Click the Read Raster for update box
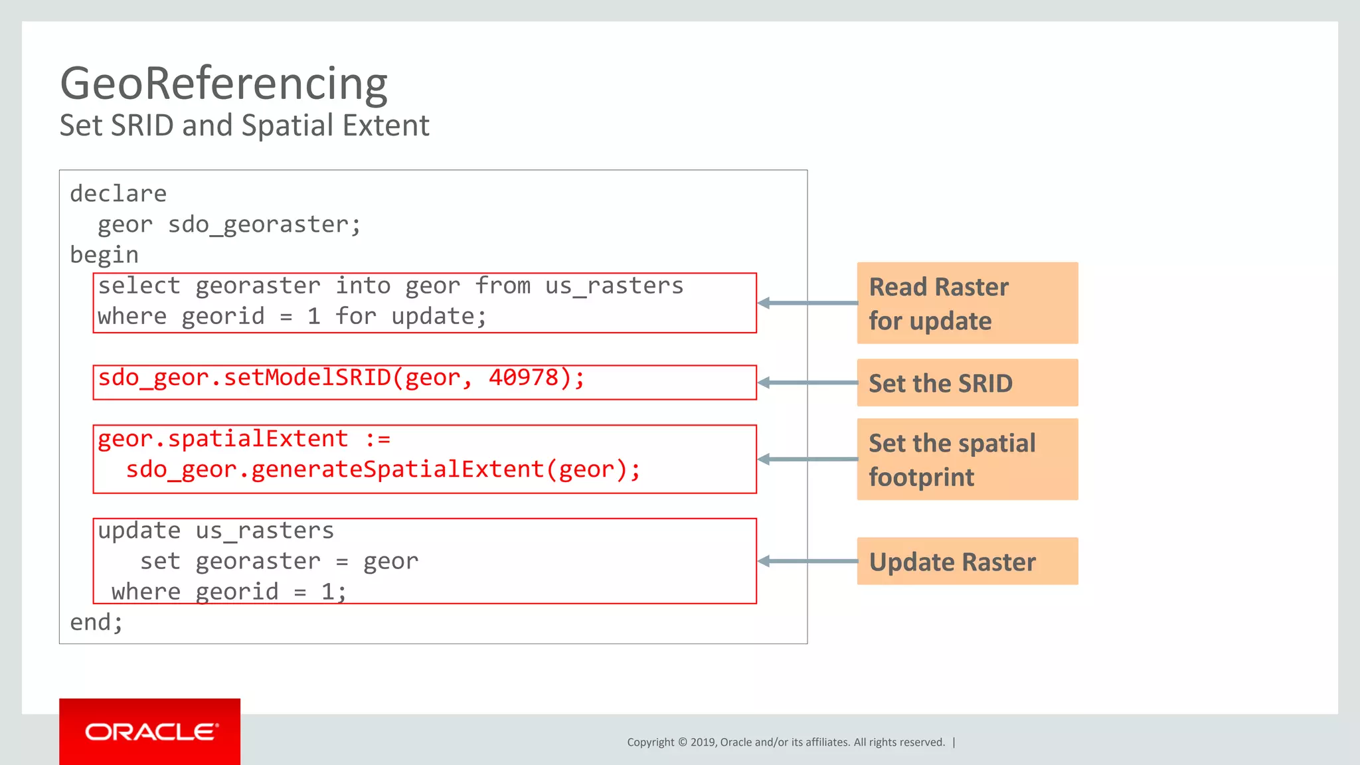The image size is (1360, 765). tap(967, 303)
